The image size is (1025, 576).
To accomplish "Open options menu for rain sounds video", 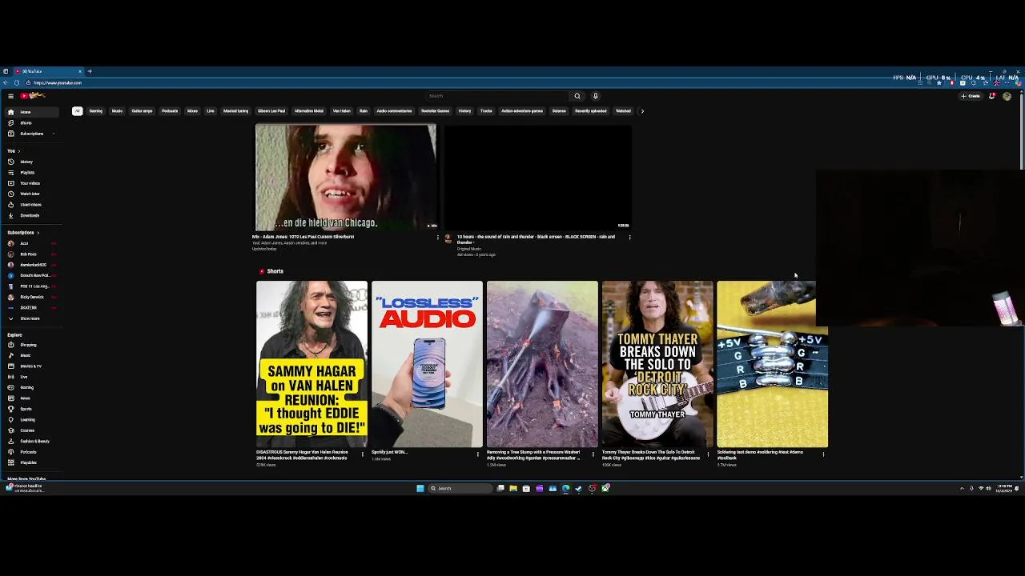I will tap(629, 237).
